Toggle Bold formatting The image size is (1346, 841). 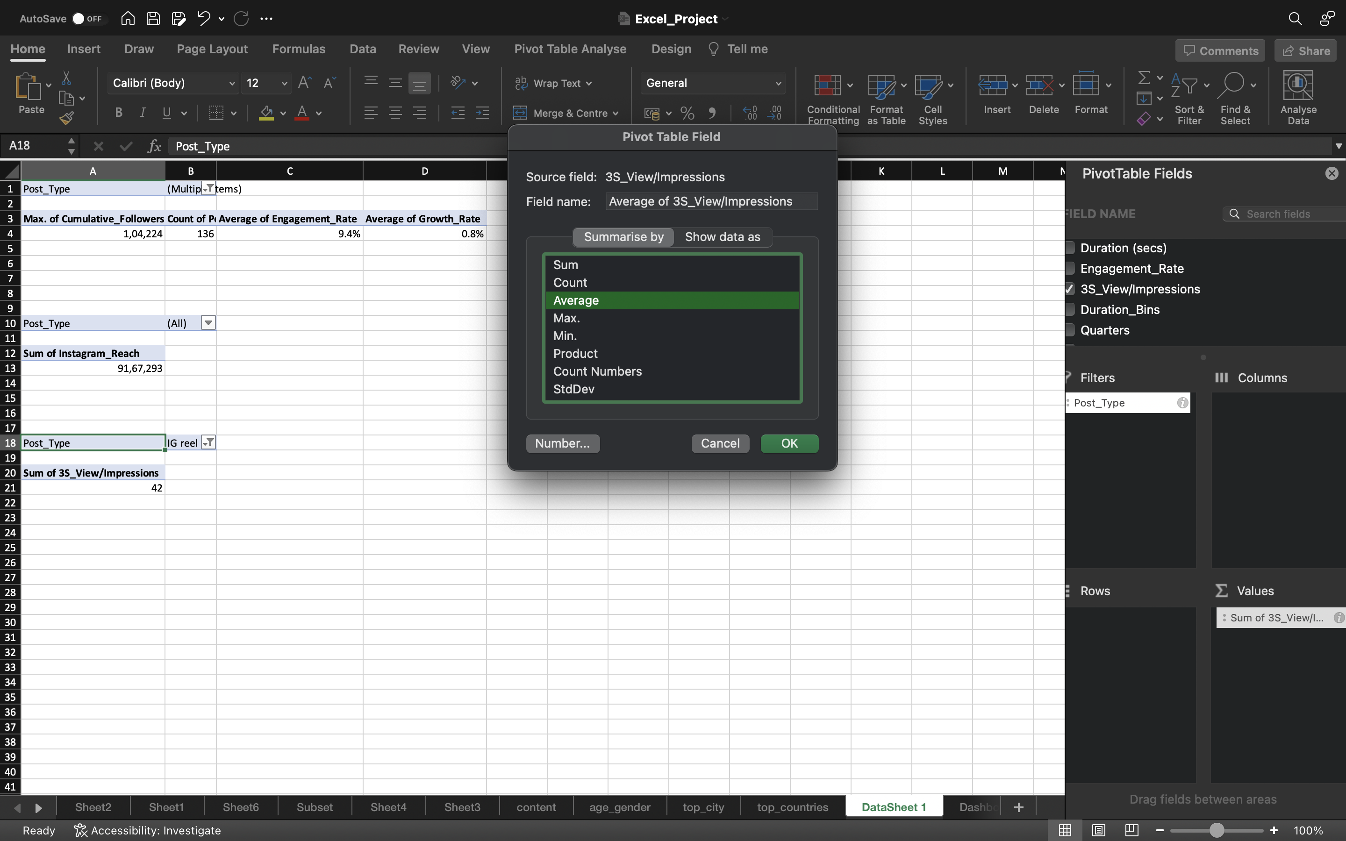118,113
